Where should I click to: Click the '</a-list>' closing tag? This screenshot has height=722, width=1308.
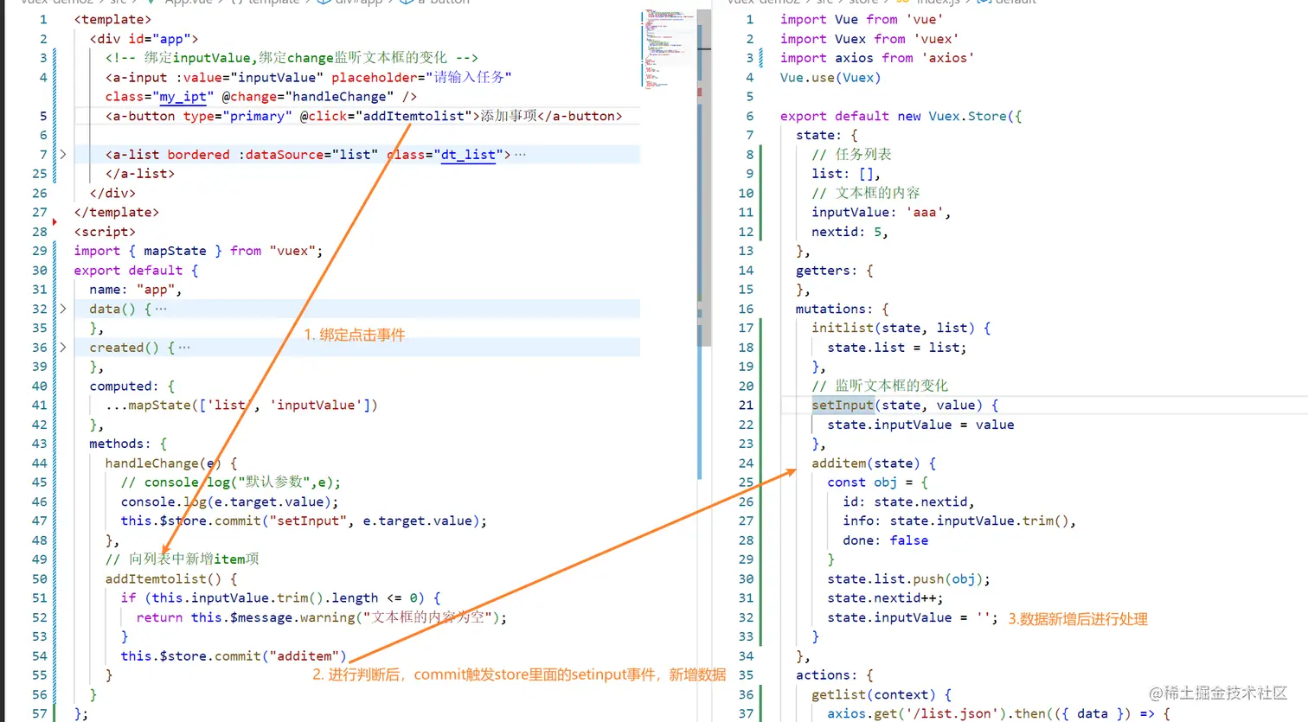pos(140,174)
